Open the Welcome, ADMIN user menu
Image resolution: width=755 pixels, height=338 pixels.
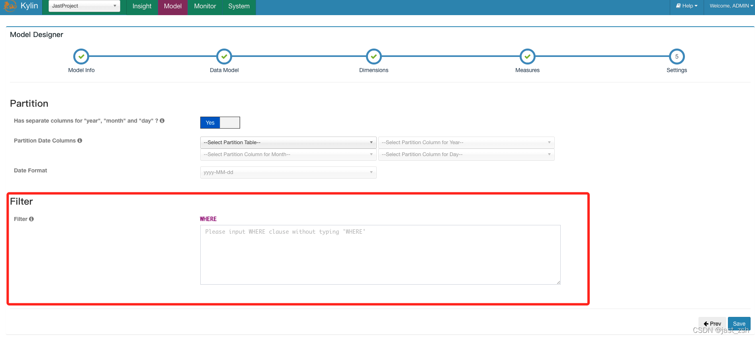tap(731, 6)
